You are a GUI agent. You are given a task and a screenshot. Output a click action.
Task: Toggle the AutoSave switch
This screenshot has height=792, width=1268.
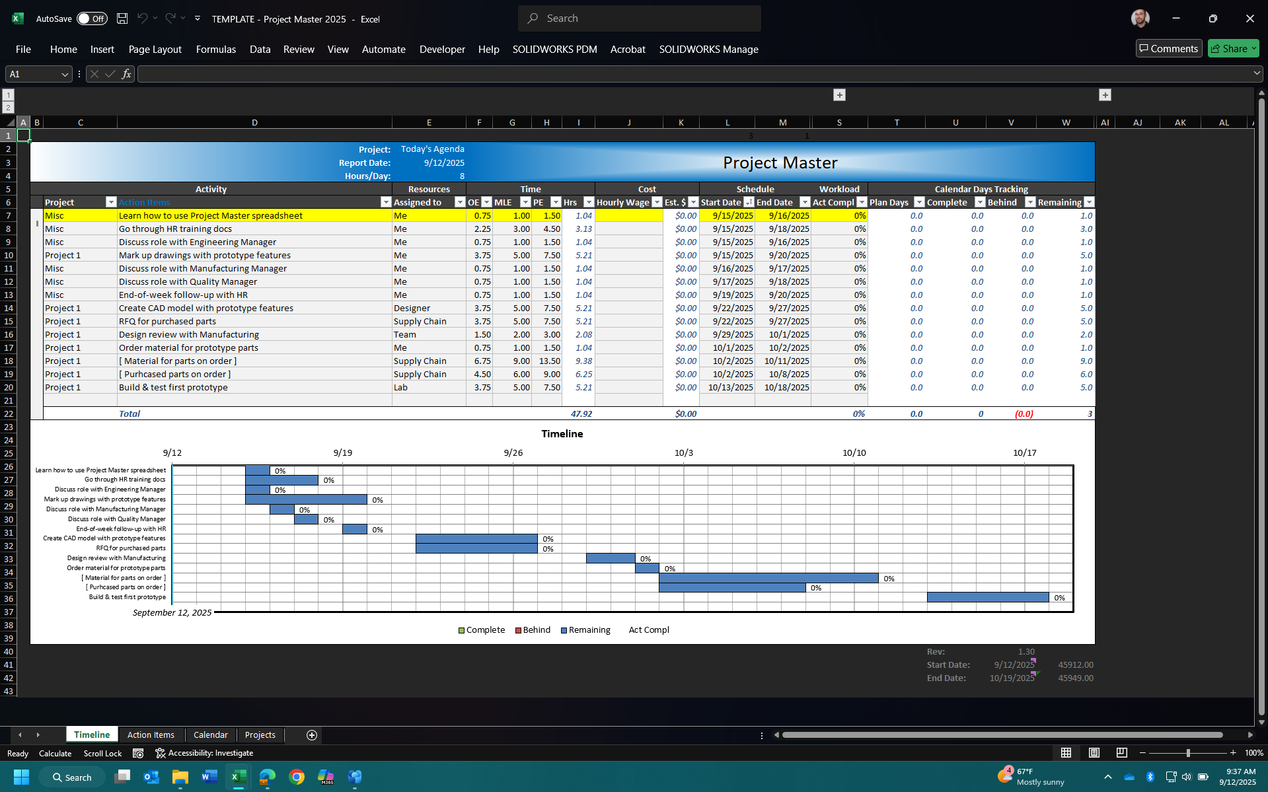point(92,18)
